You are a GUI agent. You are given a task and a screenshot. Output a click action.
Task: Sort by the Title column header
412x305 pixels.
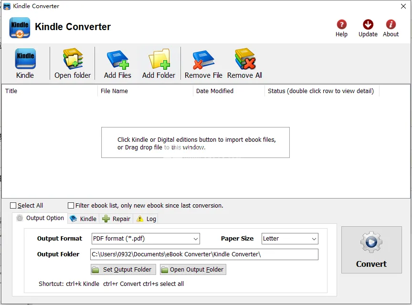click(50, 91)
